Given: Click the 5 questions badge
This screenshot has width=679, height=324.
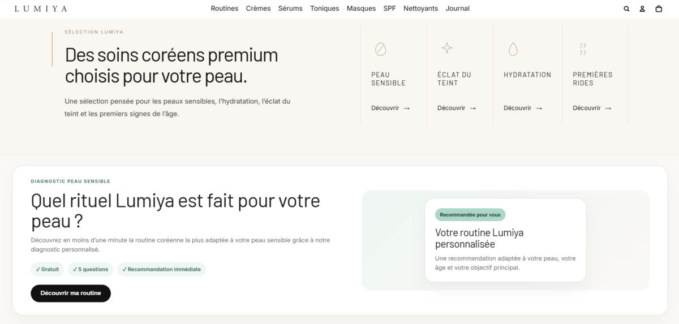Looking at the screenshot, I should pyautogui.click(x=91, y=269).
